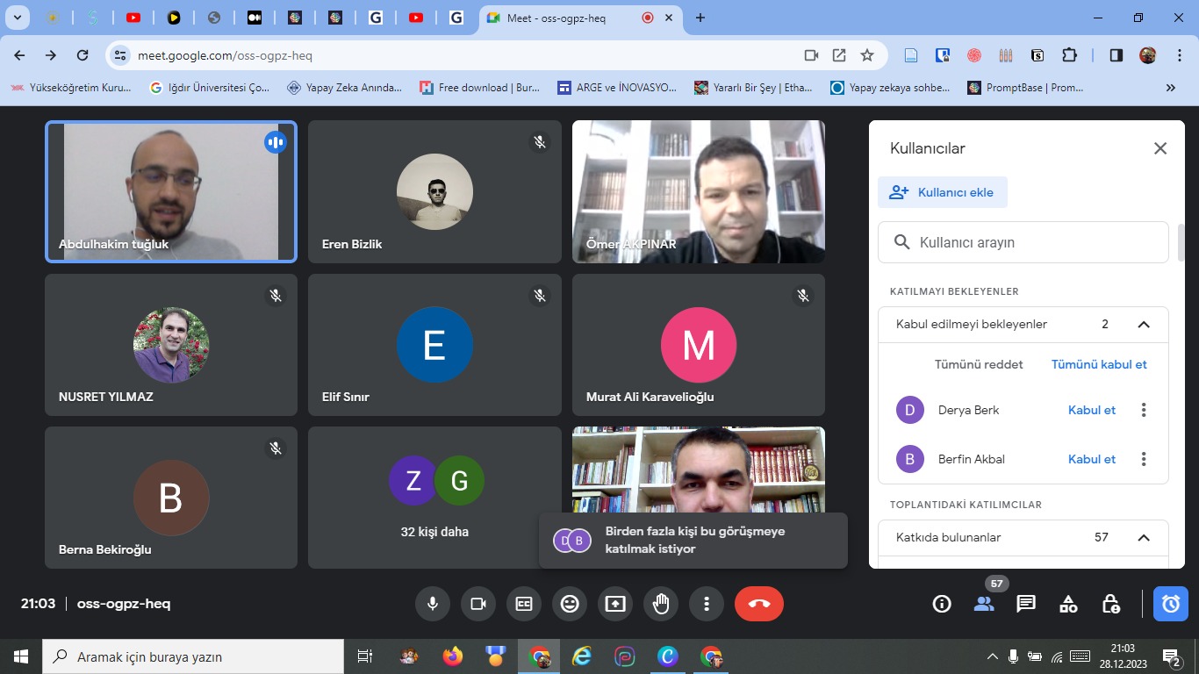The width and height of the screenshot is (1199, 674).
Task: Admit Derya Berk with Kabul et
Action: coord(1092,410)
